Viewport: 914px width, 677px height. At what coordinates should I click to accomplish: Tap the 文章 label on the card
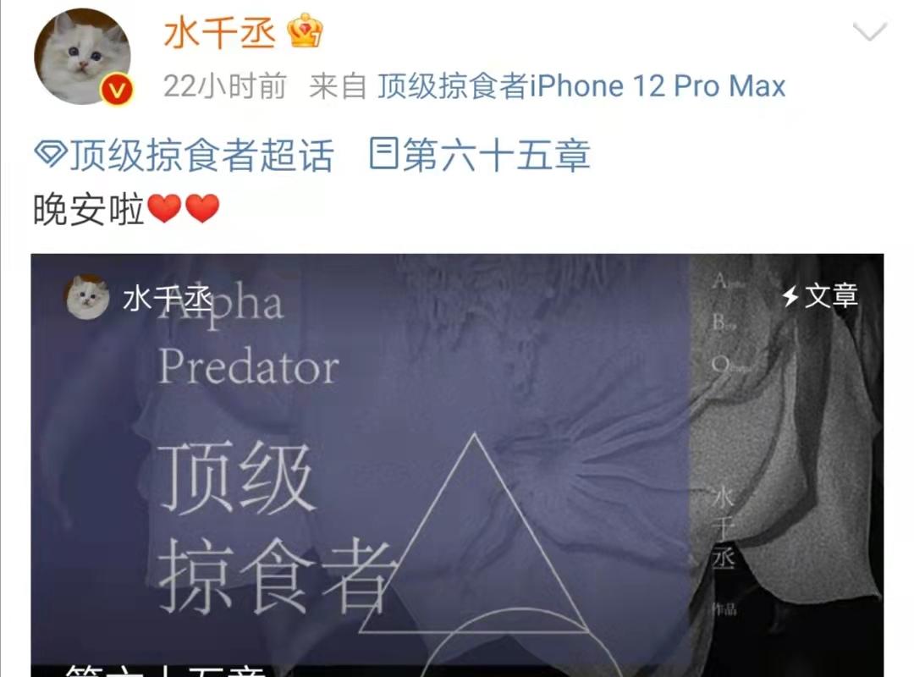pyautogui.click(x=831, y=296)
